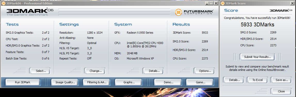
Task: Click the Microsoft Windows XP text
Action: [x=140, y=58]
